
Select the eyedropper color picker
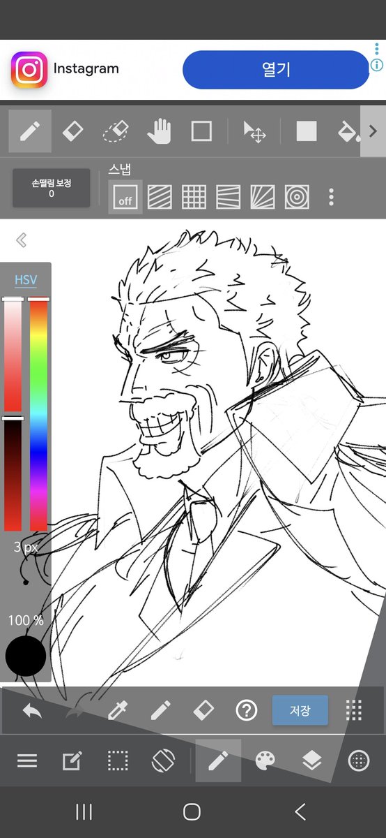118,712
